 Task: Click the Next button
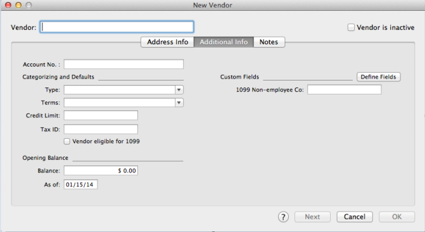point(312,217)
